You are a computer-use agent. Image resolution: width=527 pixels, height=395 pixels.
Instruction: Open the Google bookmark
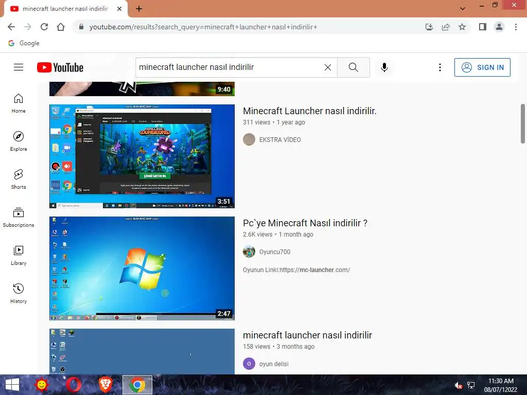[x=24, y=43]
